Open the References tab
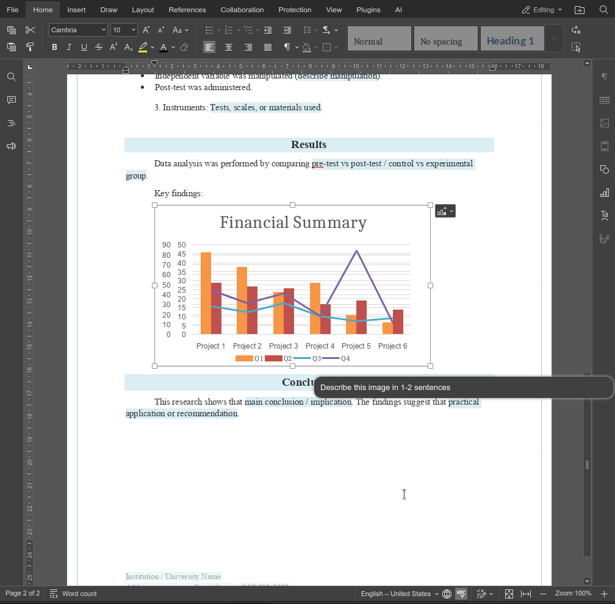The image size is (615, 604). (x=187, y=10)
